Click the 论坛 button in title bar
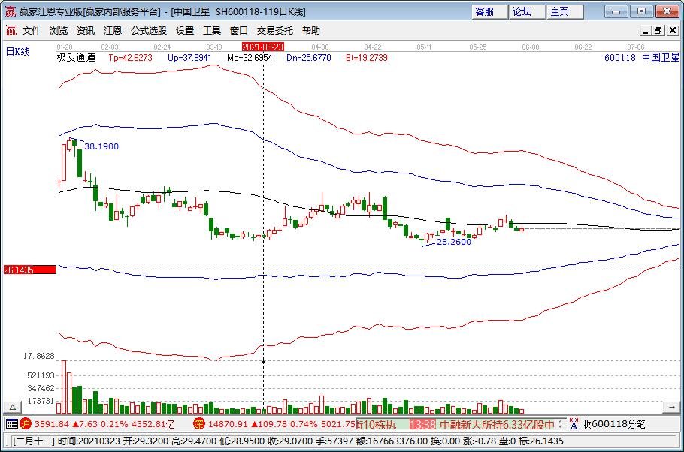The height and width of the screenshot is (452, 684). 527,12
